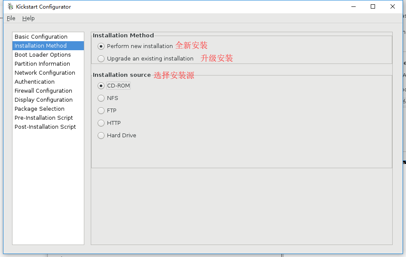Image resolution: width=406 pixels, height=257 pixels.
Task: Open the Authentication section
Action: [48, 82]
